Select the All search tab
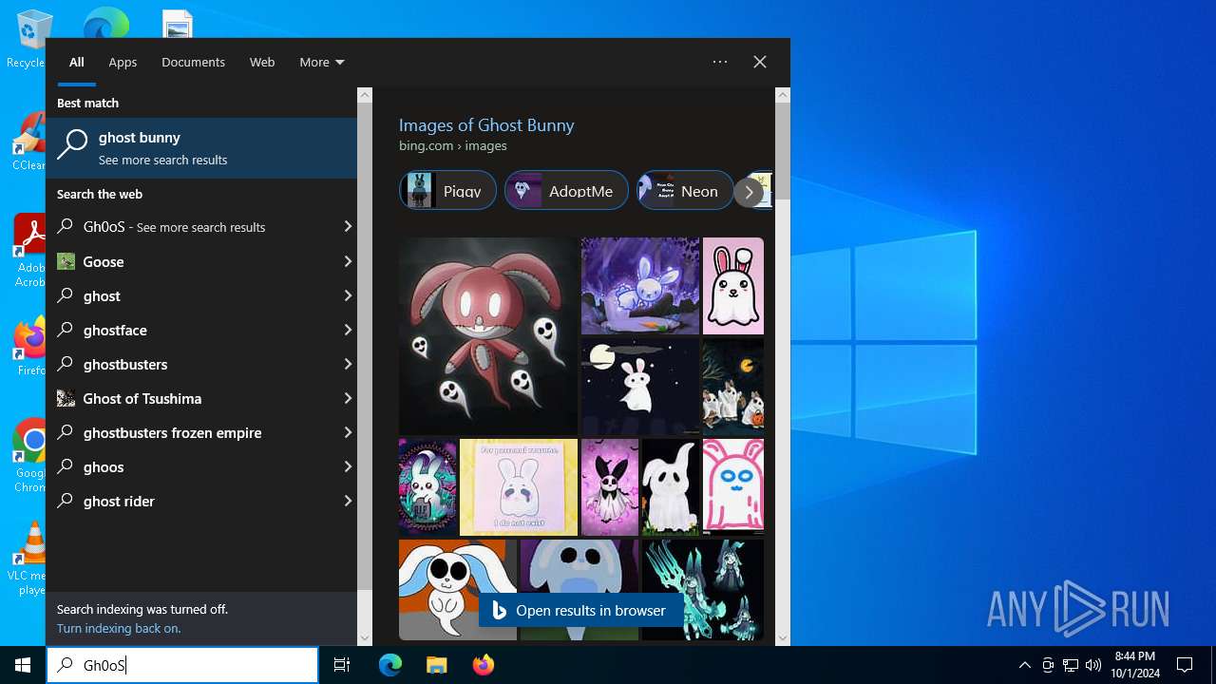The height and width of the screenshot is (684, 1216). 77,62
